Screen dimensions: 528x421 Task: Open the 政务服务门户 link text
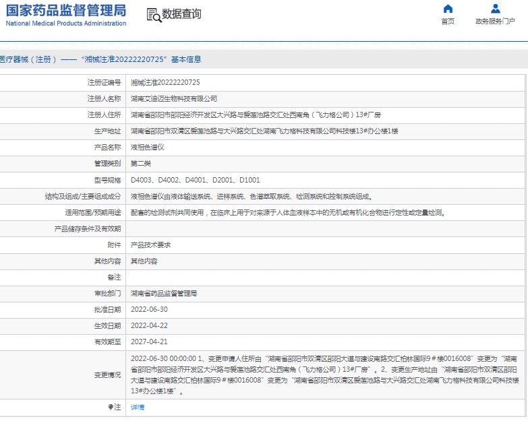496,22
